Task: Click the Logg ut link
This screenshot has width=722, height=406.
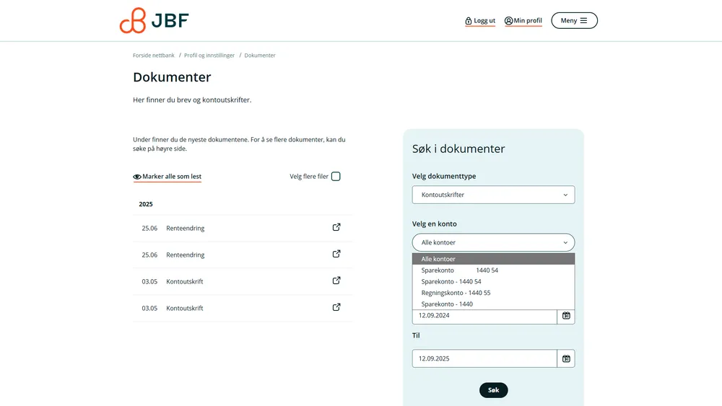Action: point(480,21)
